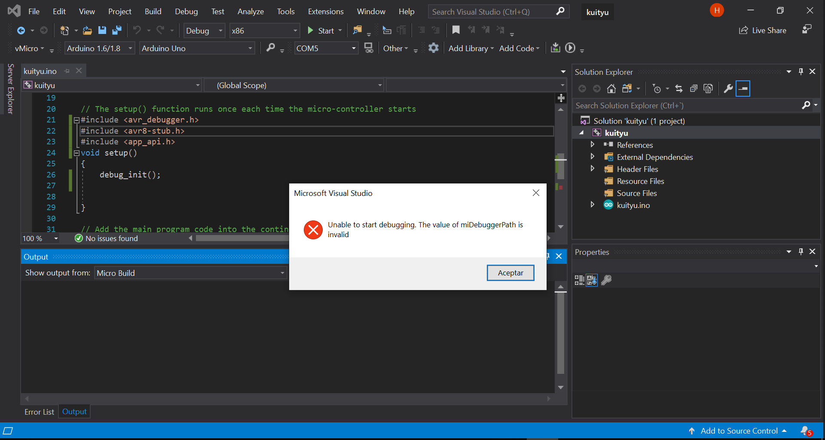The width and height of the screenshot is (825, 440).
Task: Click the vMicro magnifier search icon
Action: tap(270, 48)
